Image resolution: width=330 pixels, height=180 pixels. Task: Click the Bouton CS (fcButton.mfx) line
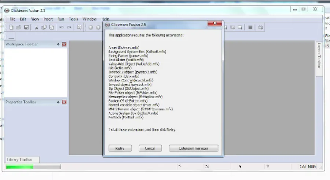pyautogui.click(x=128, y=101)
